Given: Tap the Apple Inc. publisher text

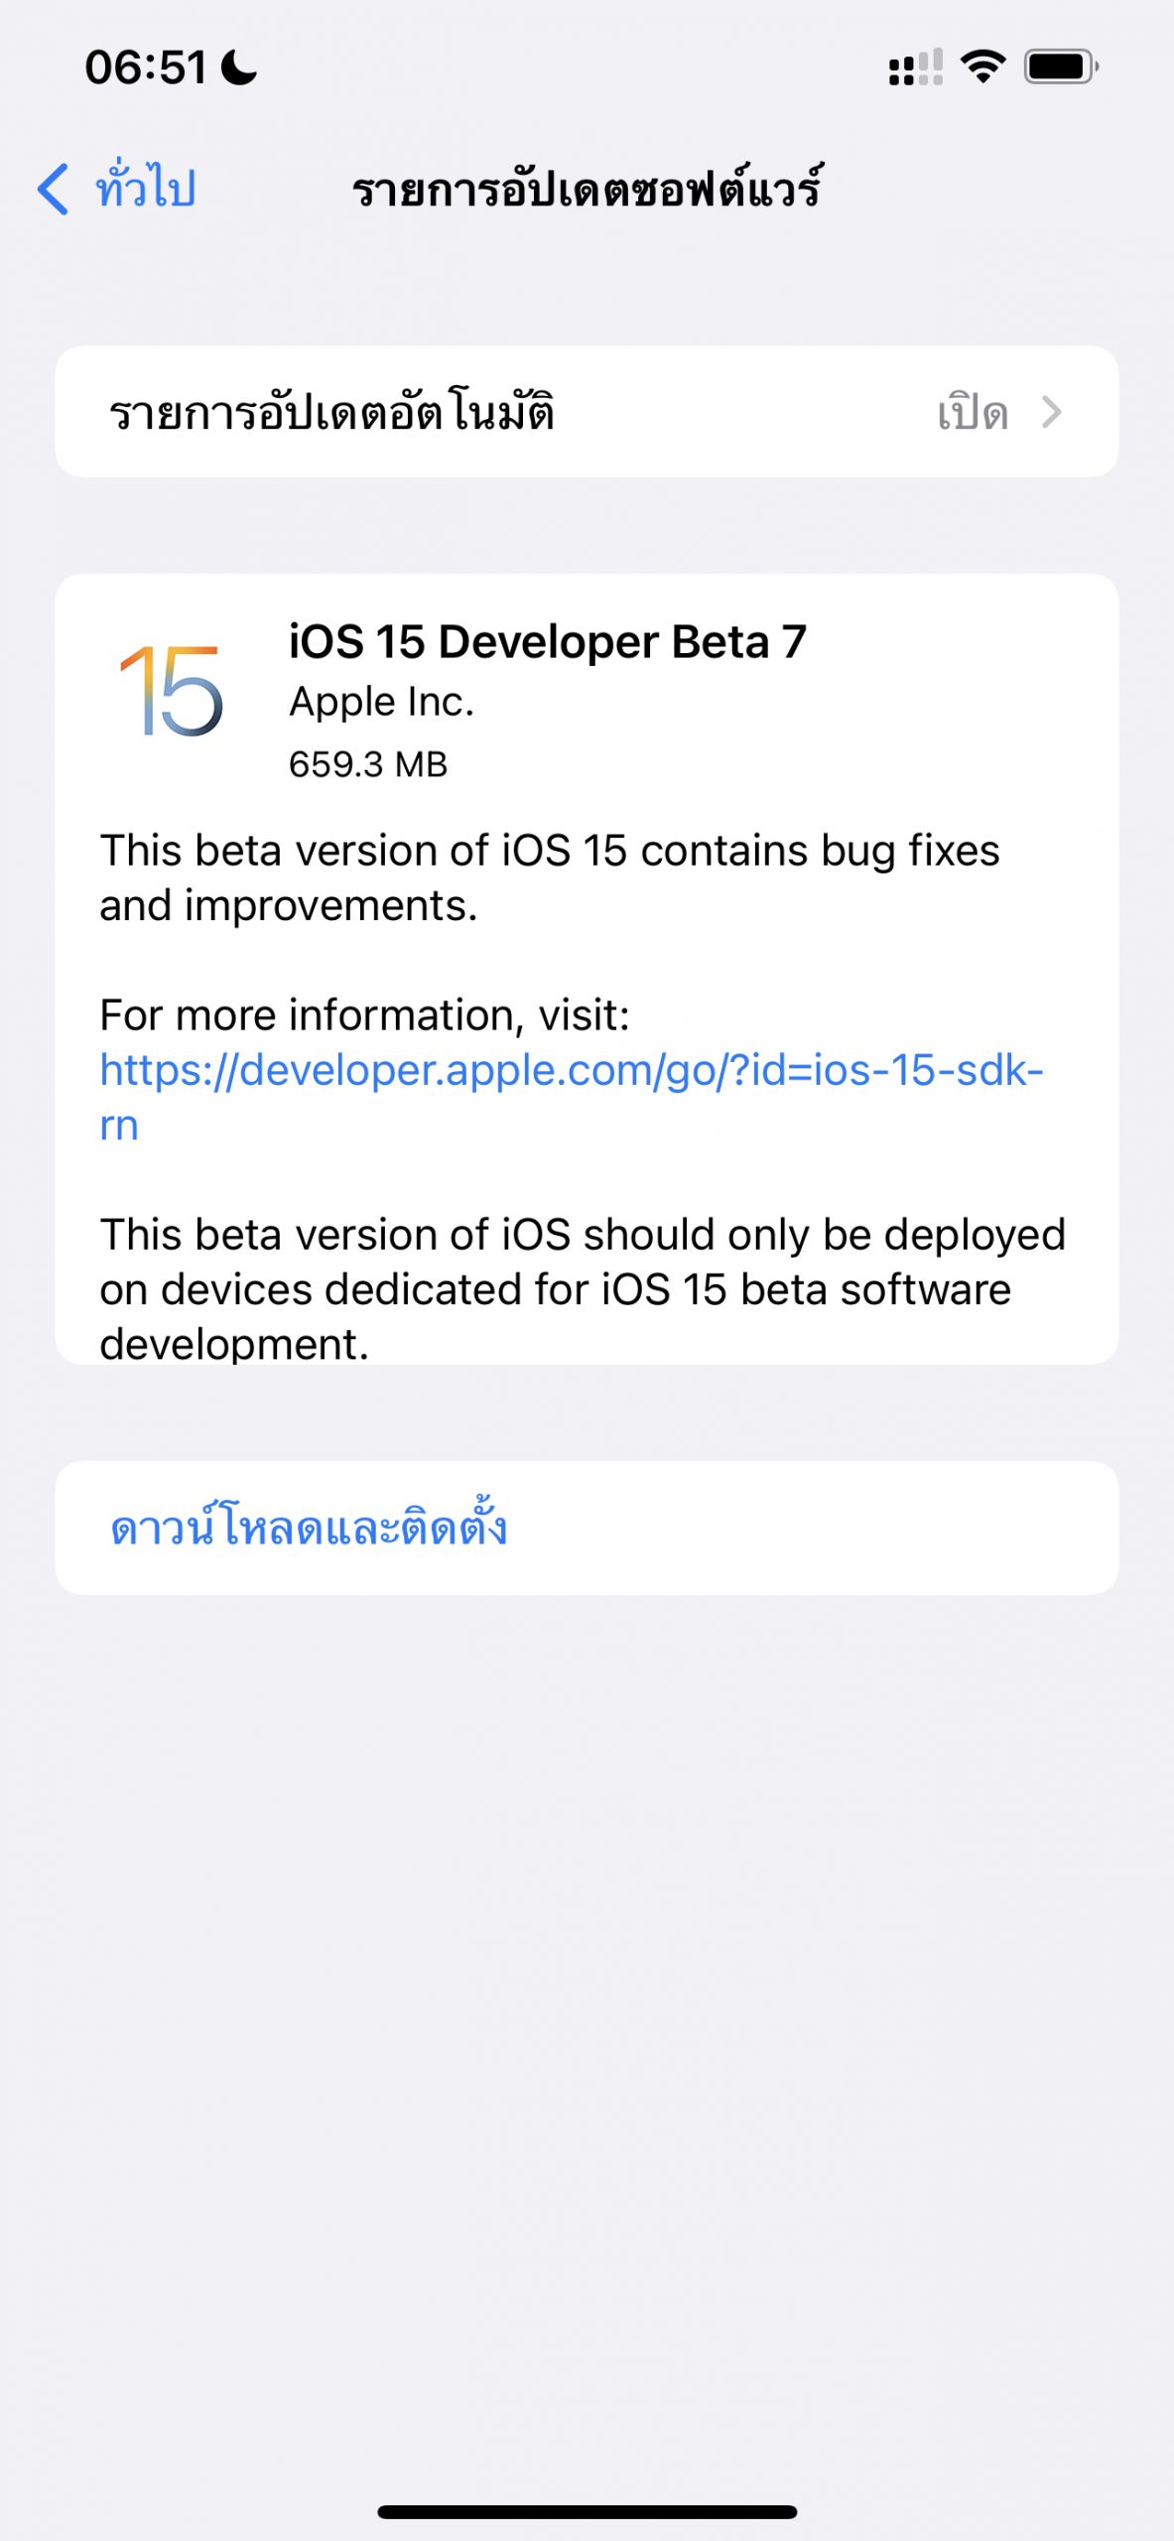Looking at the screenshot, I should click(x=381, y=702).
